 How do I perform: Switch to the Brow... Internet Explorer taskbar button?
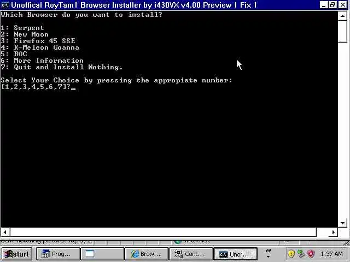coord(147,254)
